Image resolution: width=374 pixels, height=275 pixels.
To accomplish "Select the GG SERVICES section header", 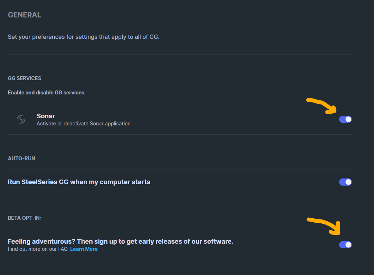I will [25, 78].
